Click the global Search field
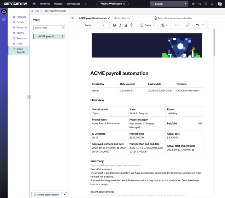225x198 pixels. pyautogui.click(x=166, y=4)
